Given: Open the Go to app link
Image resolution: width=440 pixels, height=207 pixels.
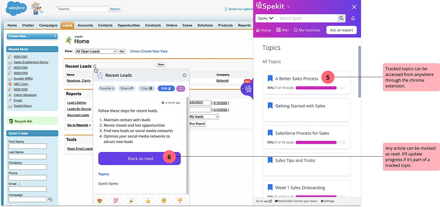Looking at the screenshot, I should (x=264, y=201).
